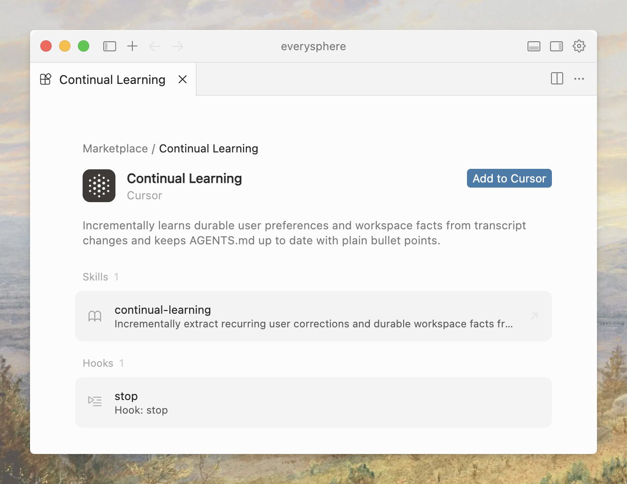Screen dimensions: 627x484
Task: Open the more actions ellipsis menu
Action: tap(579, 79)
